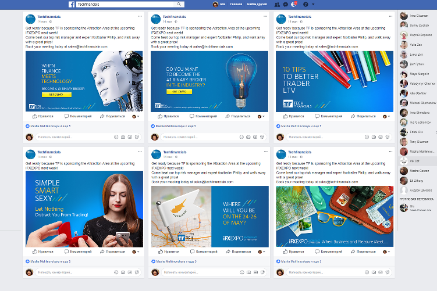Attach photo in robot post comment box
Viewport: 437px width, 291px height.
(x=123, y=137)
